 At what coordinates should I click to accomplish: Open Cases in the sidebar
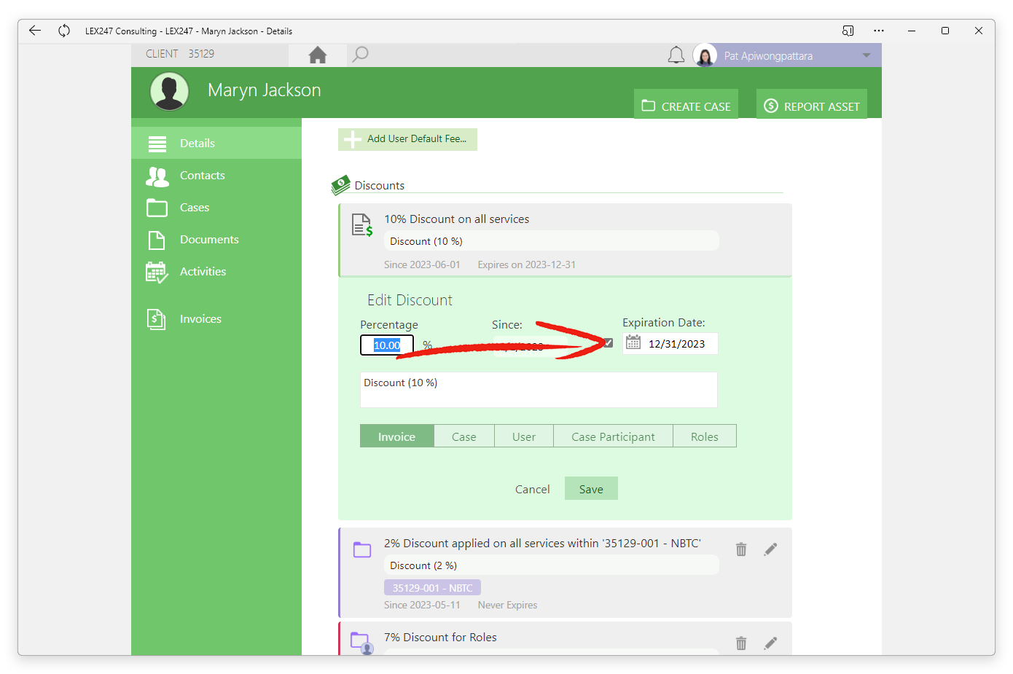(216, 207)
